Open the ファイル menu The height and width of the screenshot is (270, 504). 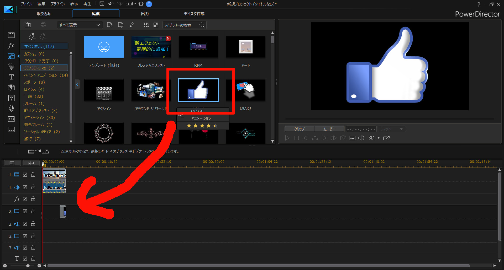click(x=27, y=4)
